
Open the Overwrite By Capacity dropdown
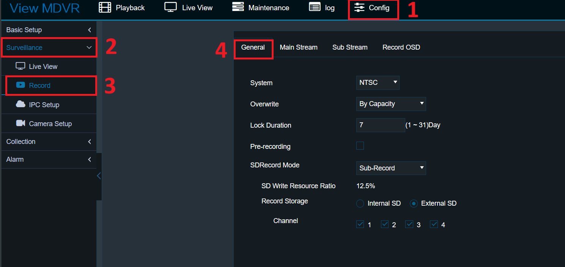click(391, 104)
